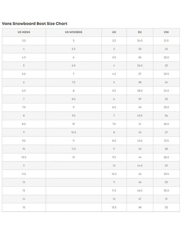Select US mens size 8.5 cell
The height and width of the screenshot is (235, 183).
click(24, 124)
